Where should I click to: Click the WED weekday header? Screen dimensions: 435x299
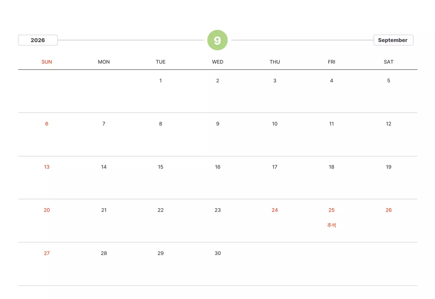click(x=217, y=62)
